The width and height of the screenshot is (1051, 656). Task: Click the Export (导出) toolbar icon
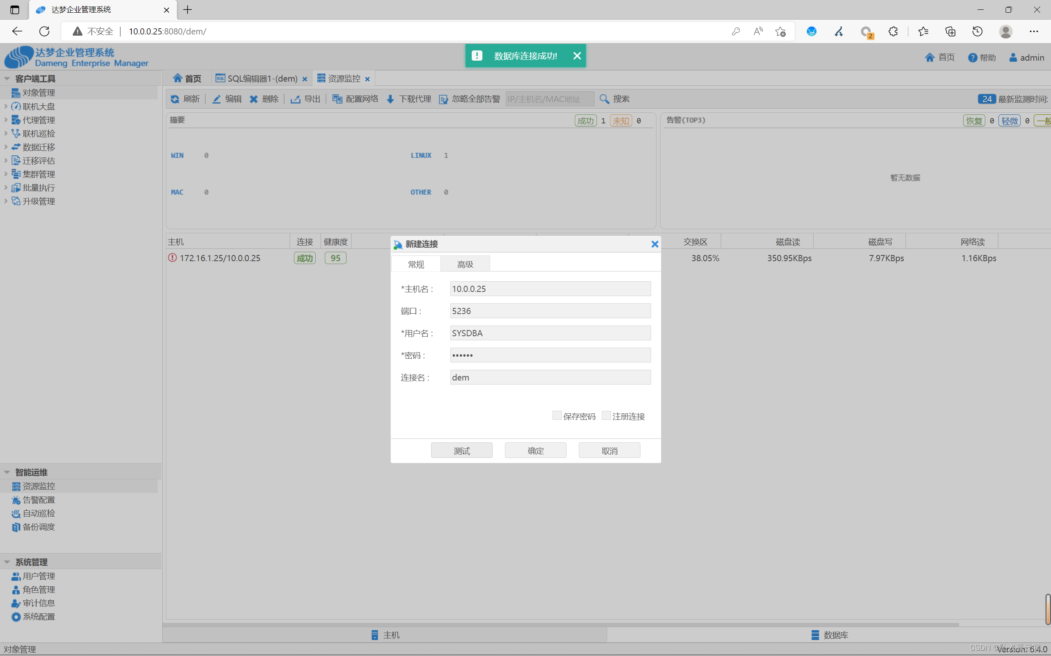[295, 99]
